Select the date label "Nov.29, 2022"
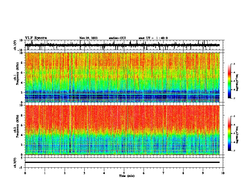This screenshot has width=251, height=194. pos(88,38)
